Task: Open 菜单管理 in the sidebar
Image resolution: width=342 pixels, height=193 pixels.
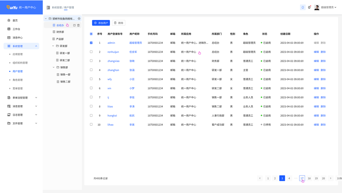Action: 18,88
